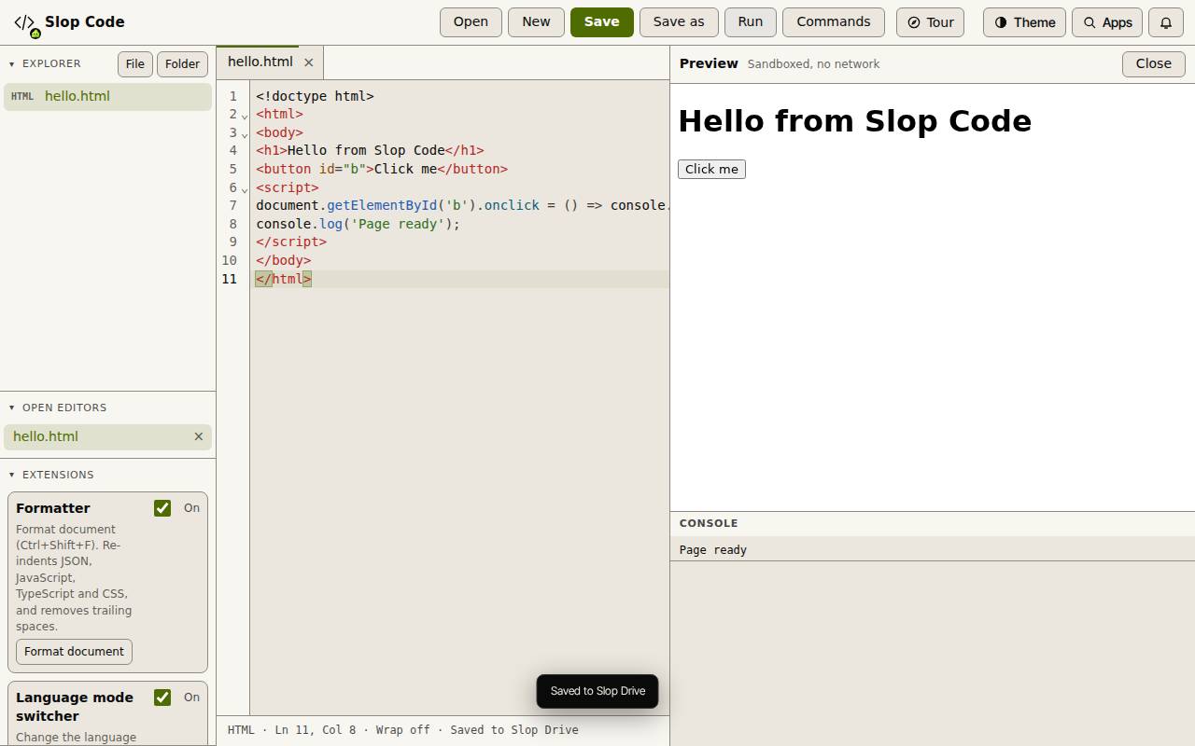The width and height of the screenshot is (1195, 746).
Task: Fold the script block at line 6
Action: tap(245, 189)
